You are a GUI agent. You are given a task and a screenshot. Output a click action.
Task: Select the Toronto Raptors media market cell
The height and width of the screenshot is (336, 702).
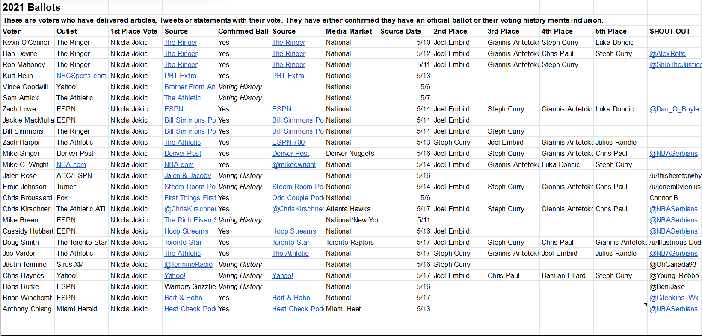[x=350, y=242]
